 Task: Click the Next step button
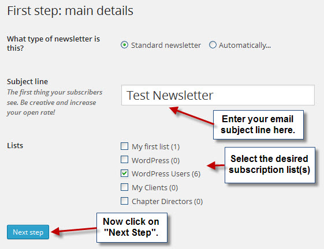click(28, 232)
